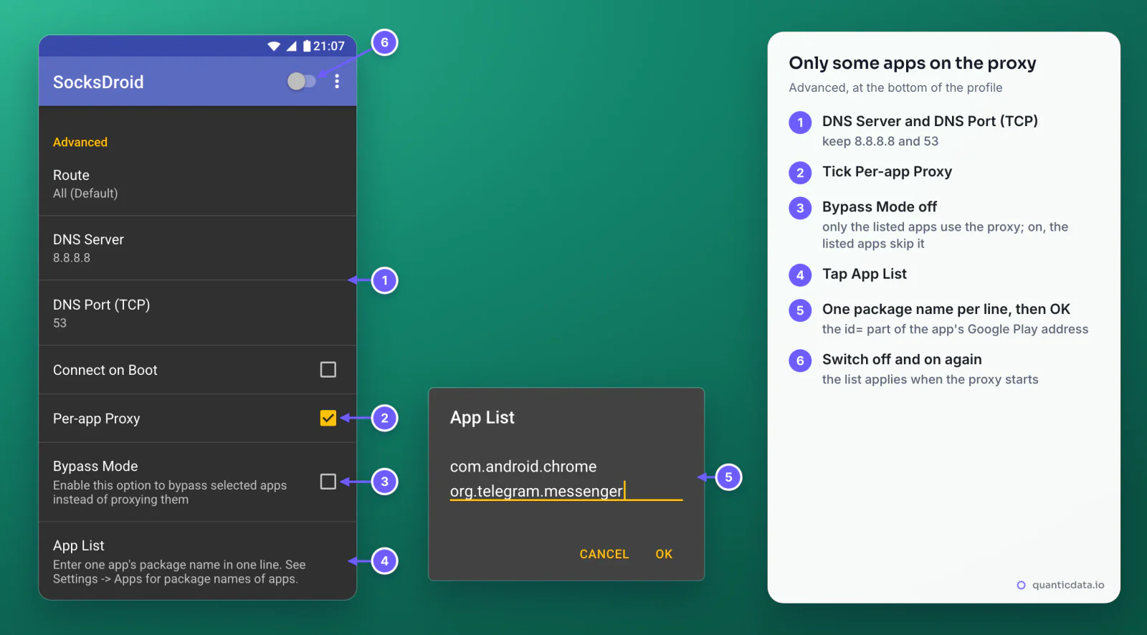
Task: Open the DNS Port (TCP) setting
Action: click(x=197, y=313)
